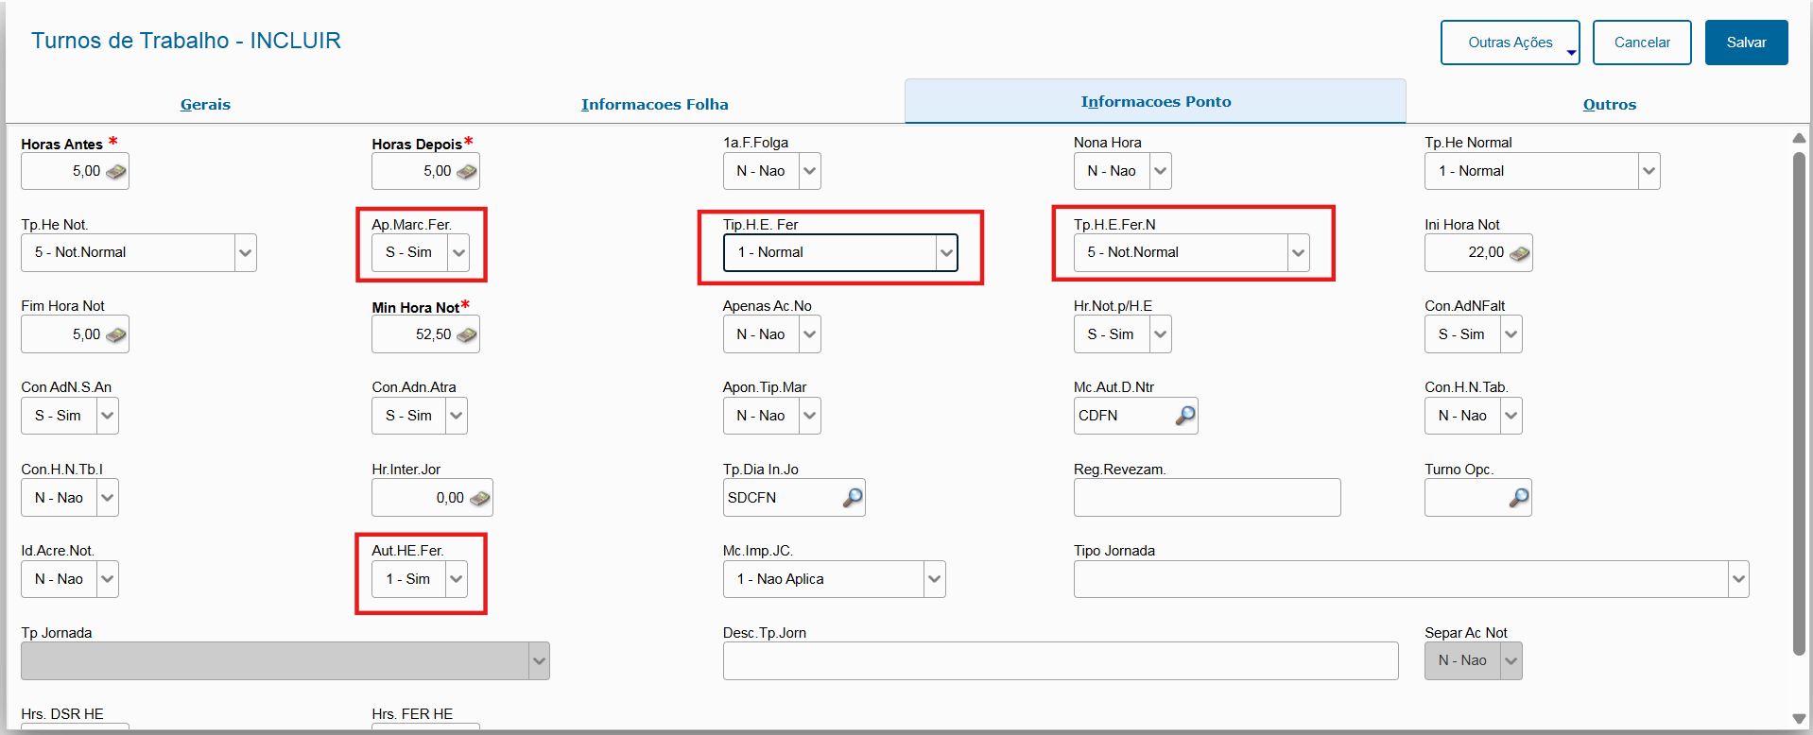This screenshot has height=735, width=1813.
Task: Open the Outras Ações menu button
Action: coord(1510,43)
